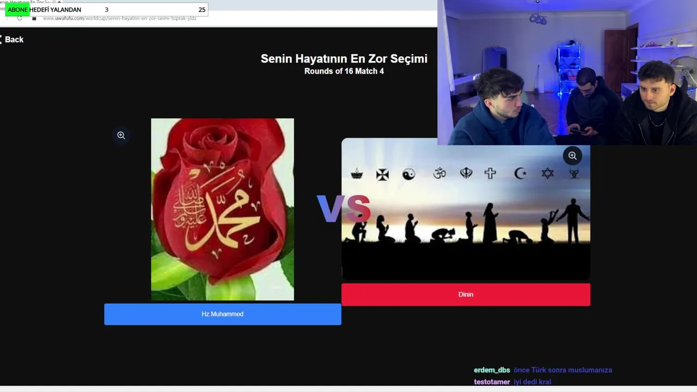Click the chat message 'iyi dedi kral'
Screen dimensions: 697x392
point(532,382)
